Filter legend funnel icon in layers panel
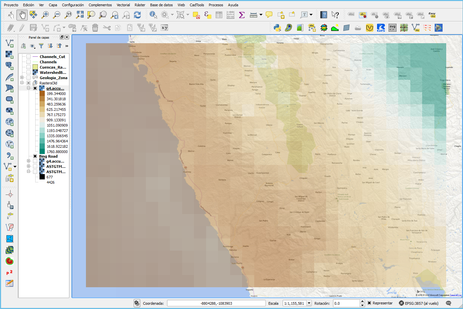This screenshot has width=463, height=309. [41, 46]
